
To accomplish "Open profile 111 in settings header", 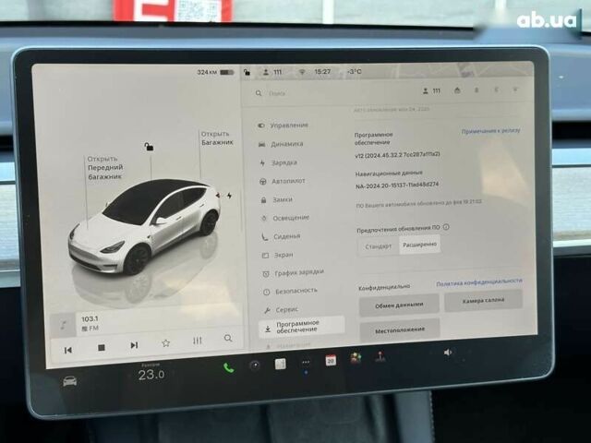I will click(x=431, y=90).
